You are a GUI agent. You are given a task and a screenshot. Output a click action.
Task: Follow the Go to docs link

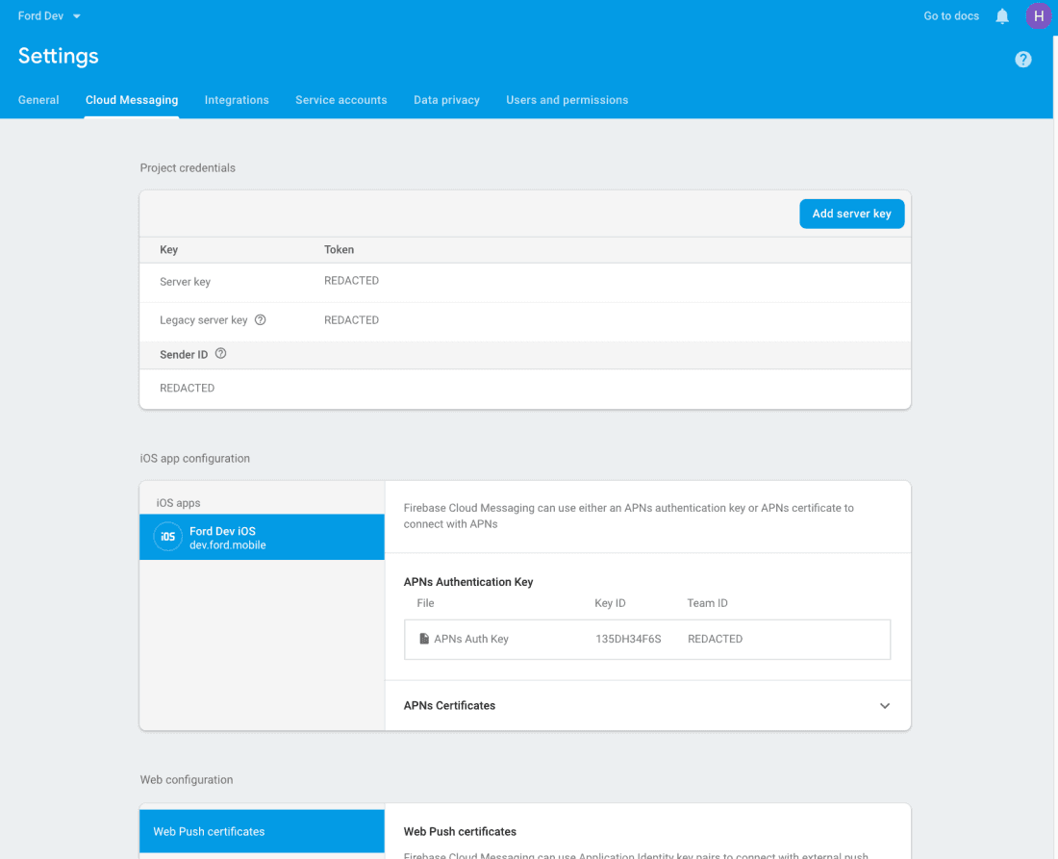click(950, 16)
